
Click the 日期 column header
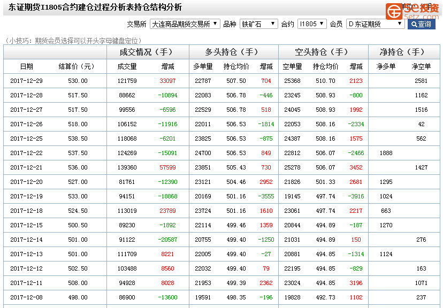[27, 67]
